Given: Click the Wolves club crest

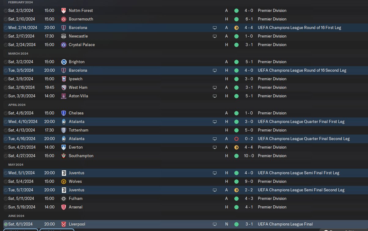Looking at the screenshot, I should [x=64, y=181].
